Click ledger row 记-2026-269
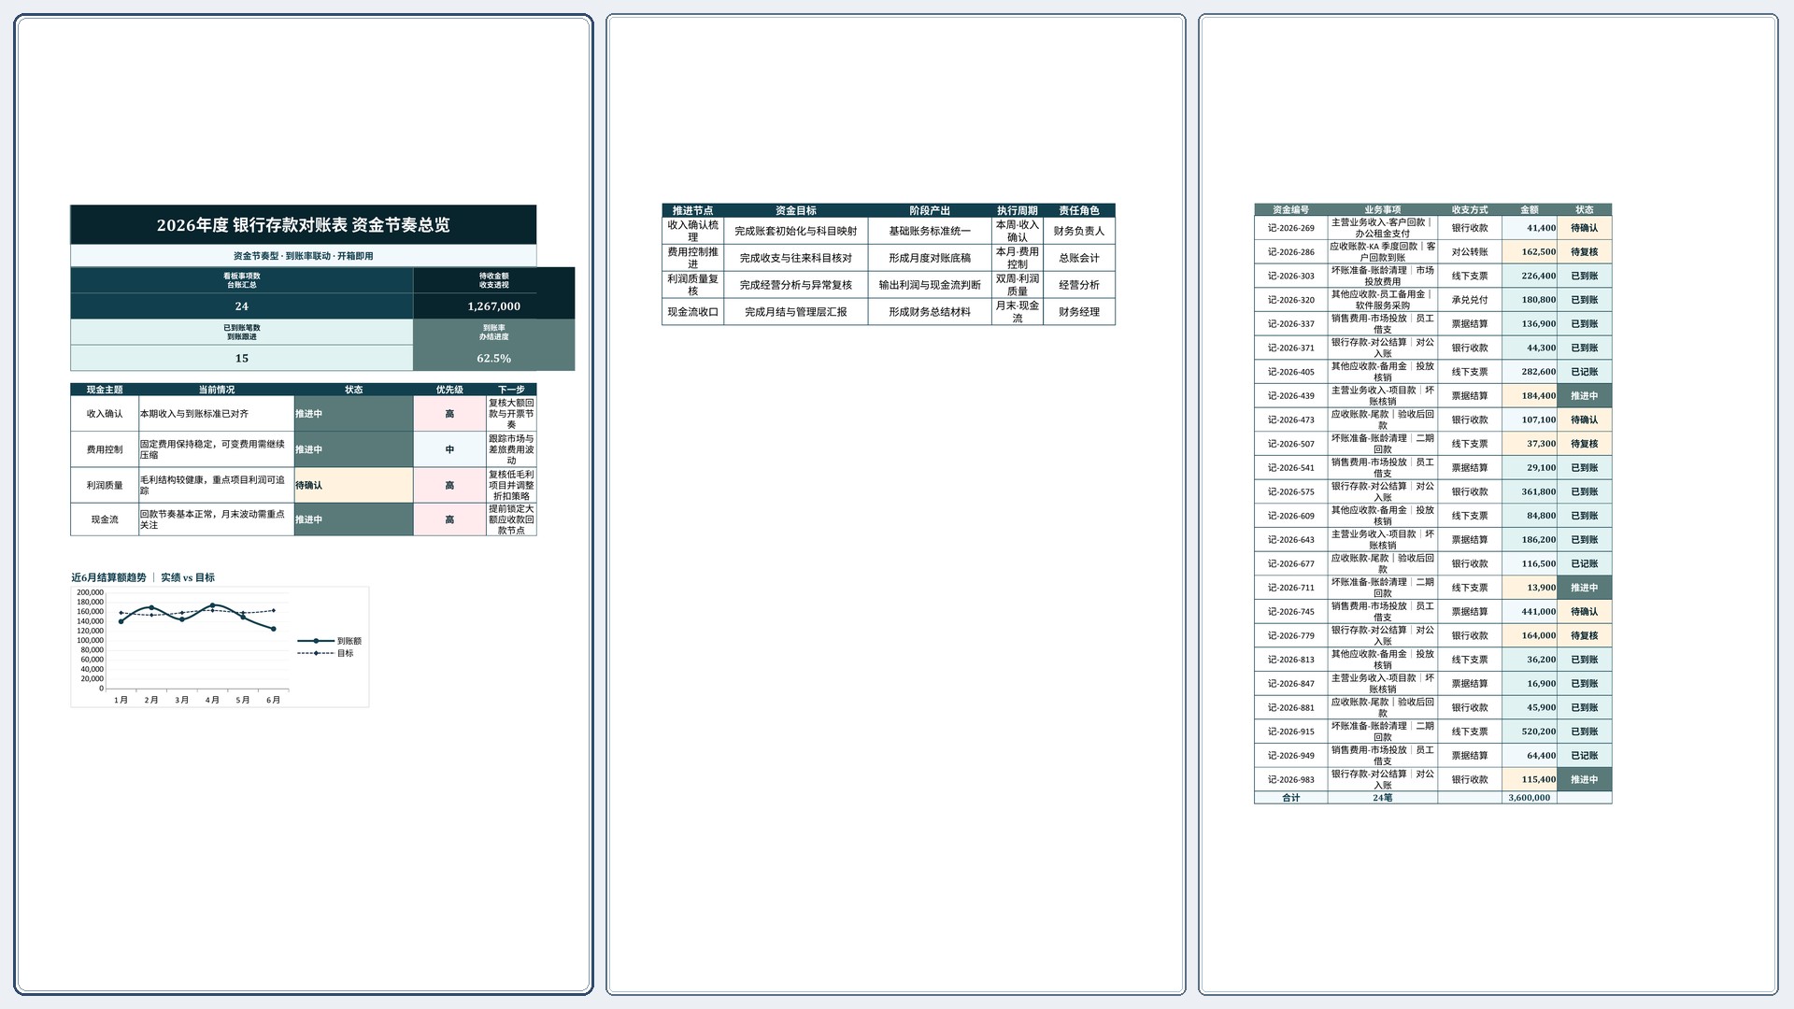Screen dimensions: 1794x1009 click(x=1433, y=228)
